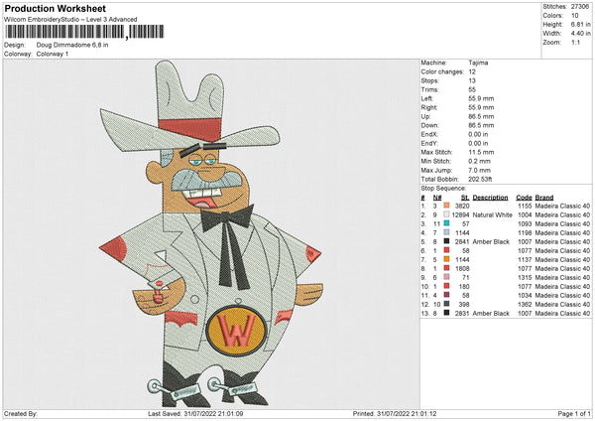This screenshot has height=421, width=595.
Task: Click the total bobbin value '202.53ft'
Action: (x=480, y=179)
